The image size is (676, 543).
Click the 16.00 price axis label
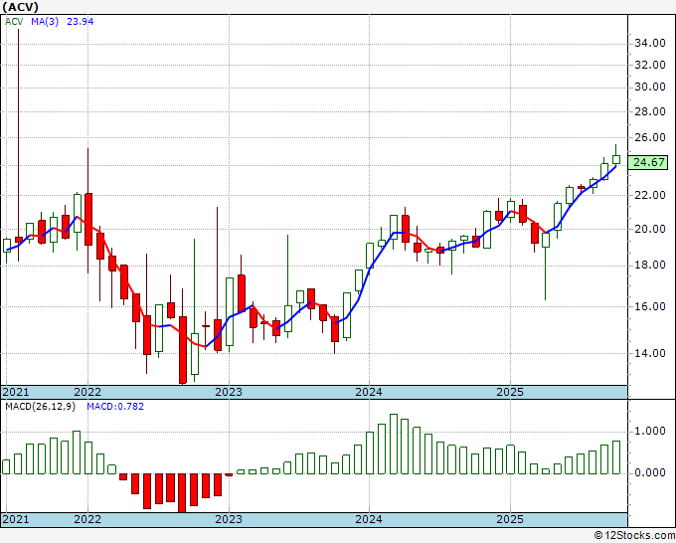[x=650, y=306]
